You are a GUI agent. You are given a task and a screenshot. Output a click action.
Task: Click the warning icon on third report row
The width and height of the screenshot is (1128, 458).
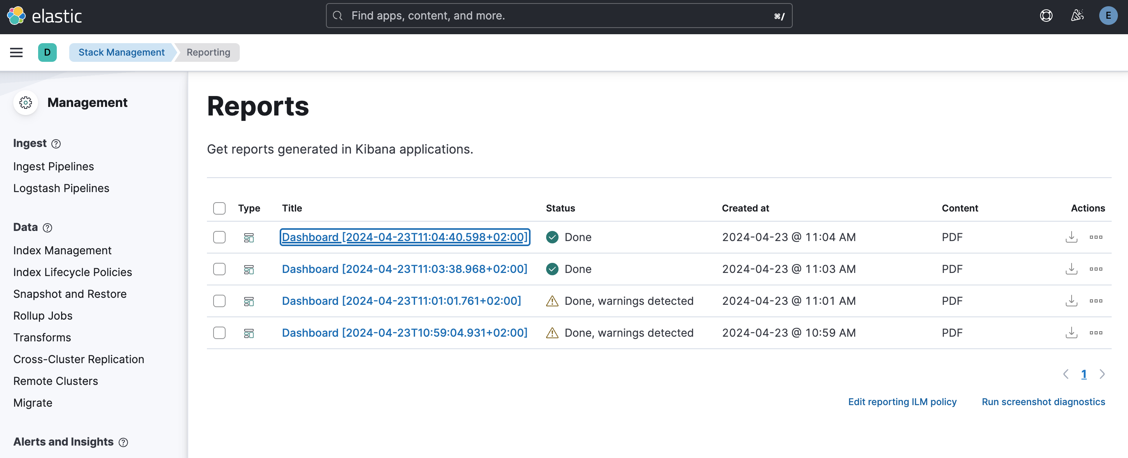pos(552,301)
